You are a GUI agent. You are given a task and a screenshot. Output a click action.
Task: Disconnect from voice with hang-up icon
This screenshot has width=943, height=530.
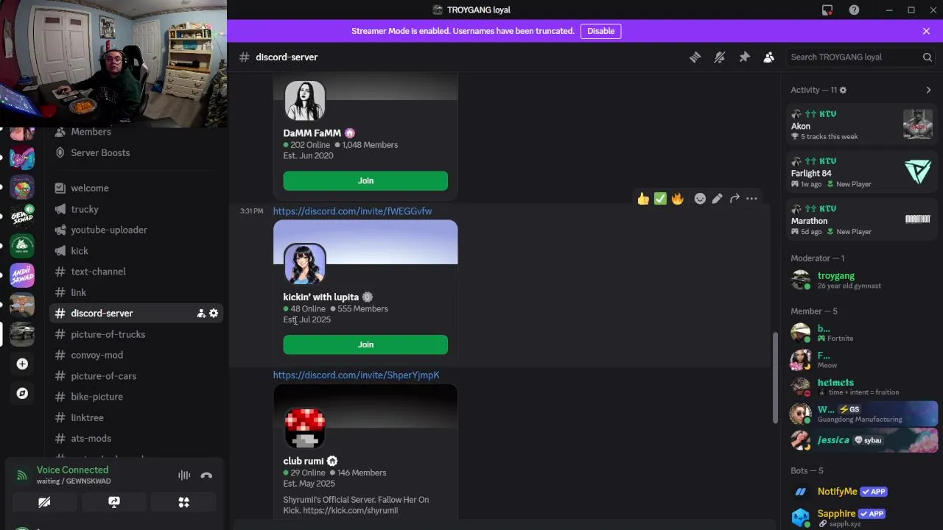point(206,476)
